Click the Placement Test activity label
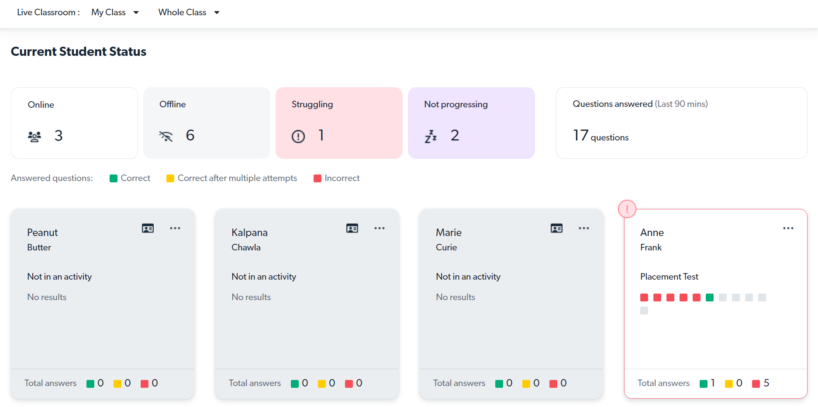Image resolution: width=818 pixels, height=407 pixels. pyautogui.click(x=669, y=277)
